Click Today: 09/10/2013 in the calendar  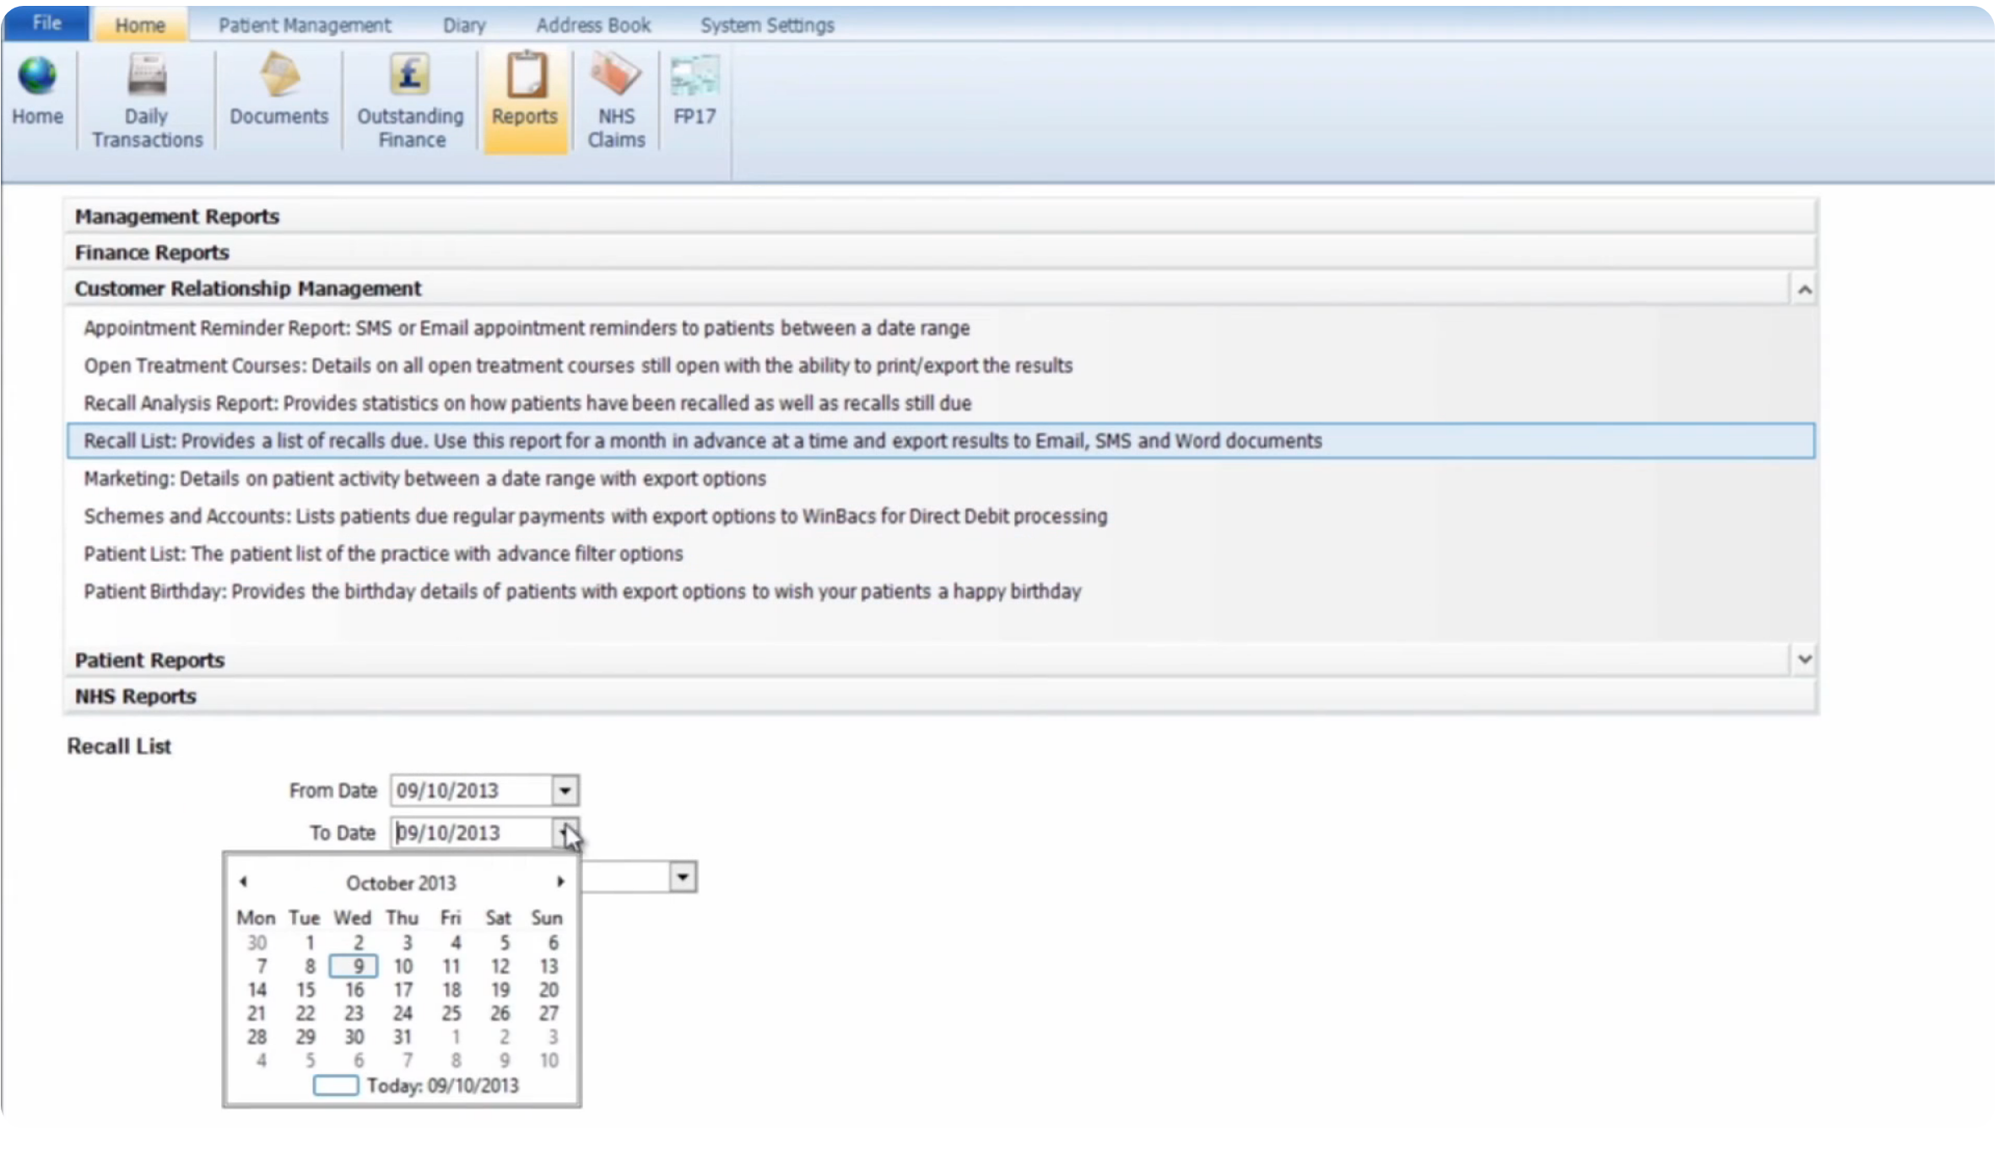coord(417,1086)
